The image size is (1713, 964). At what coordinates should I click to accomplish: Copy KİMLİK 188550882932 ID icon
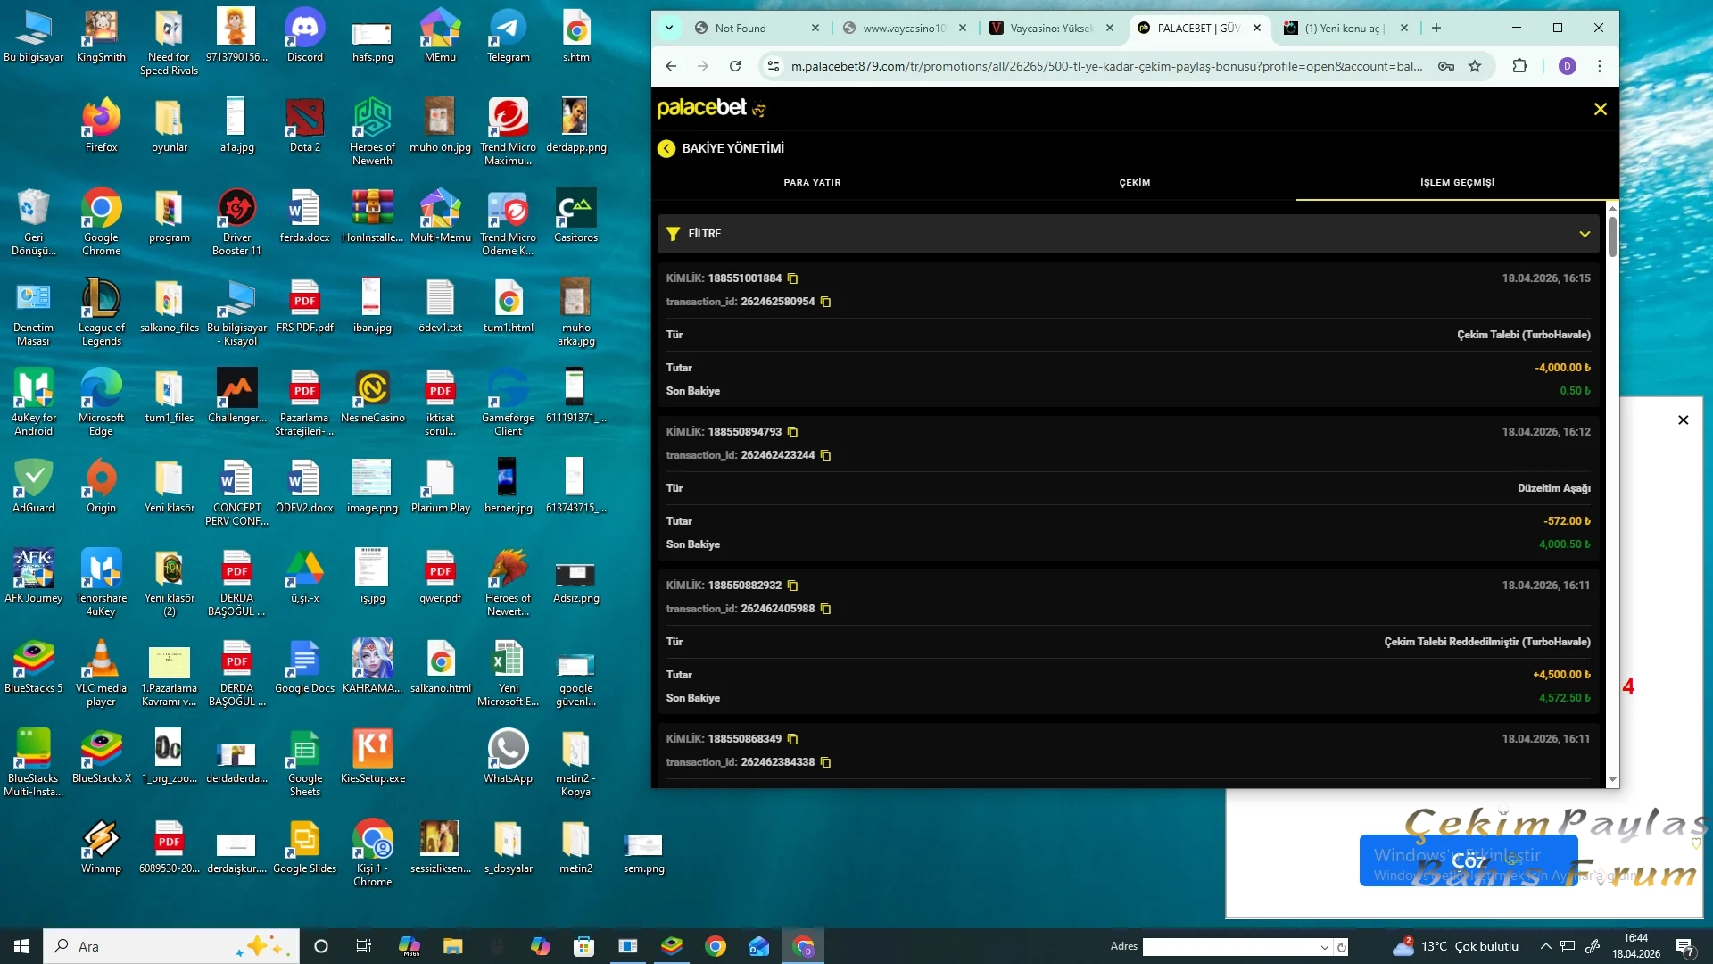click(x=792, y=586)
